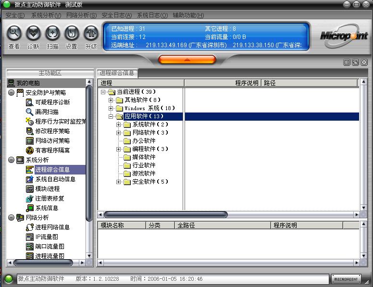Viewport: 373px width, 287px height.
Task: Click the cascade windows panel icon
Action: point(355,62)
